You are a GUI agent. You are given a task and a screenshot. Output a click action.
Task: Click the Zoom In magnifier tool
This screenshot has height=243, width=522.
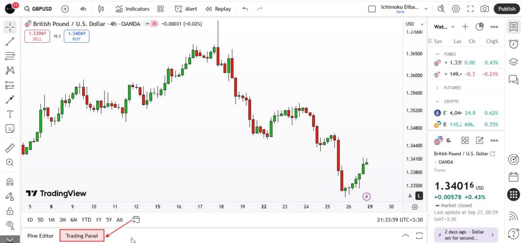coord(10,162)
